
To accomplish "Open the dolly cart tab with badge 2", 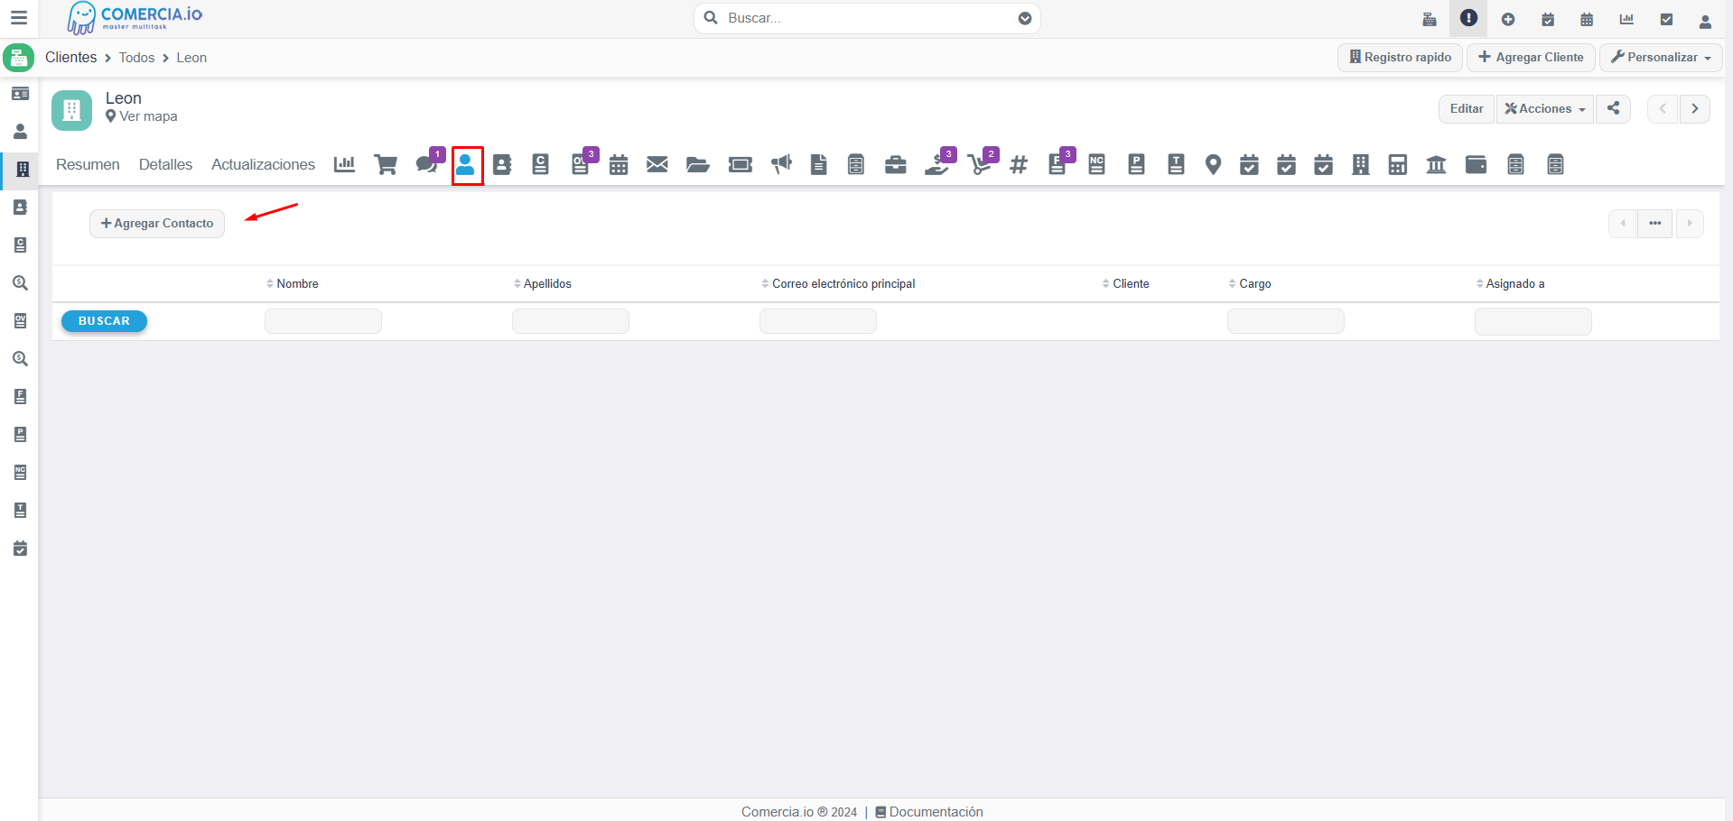I will (x=981, y=163).
